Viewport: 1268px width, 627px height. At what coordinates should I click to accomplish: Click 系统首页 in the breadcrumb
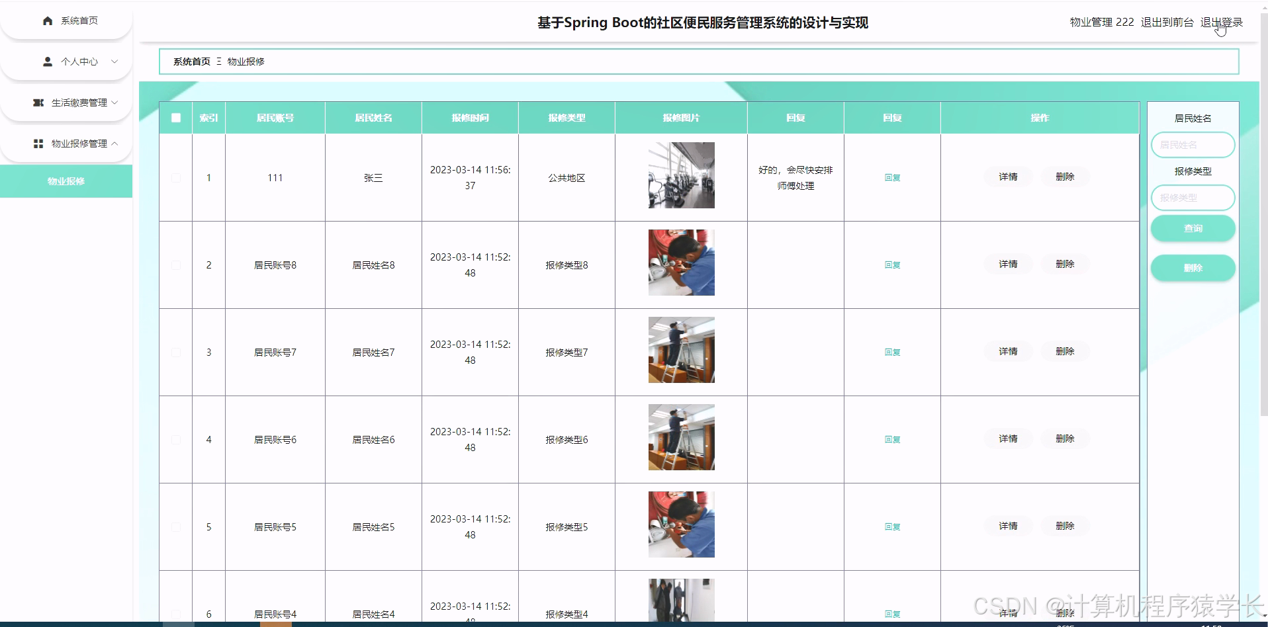(192, 62)
